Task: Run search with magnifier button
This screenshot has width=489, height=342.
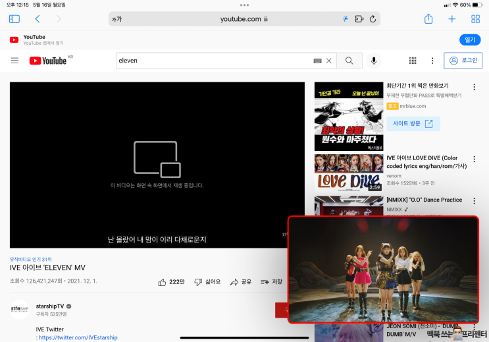Action: point(349,61)
